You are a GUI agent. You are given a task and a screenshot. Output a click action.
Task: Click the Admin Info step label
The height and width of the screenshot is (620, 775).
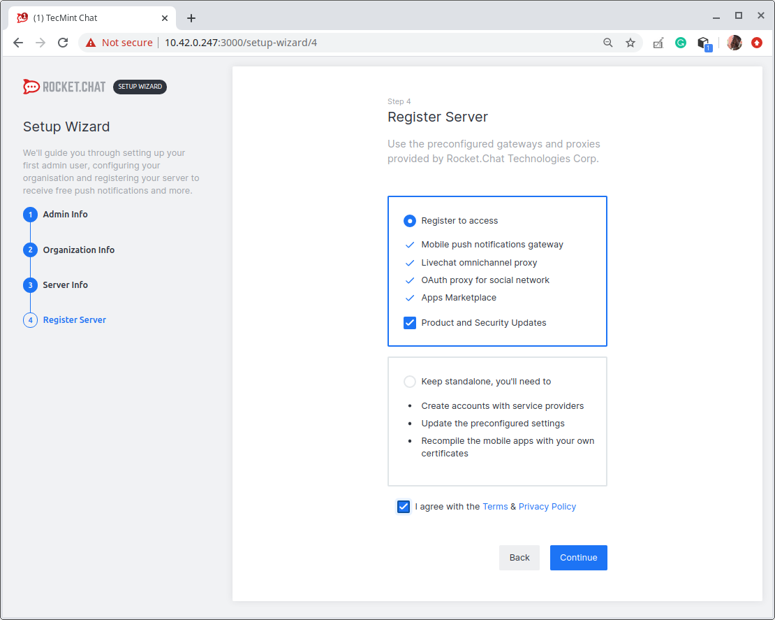coord(65,215)
